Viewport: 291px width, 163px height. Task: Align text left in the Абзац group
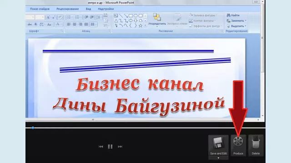[x=69, y=24]
